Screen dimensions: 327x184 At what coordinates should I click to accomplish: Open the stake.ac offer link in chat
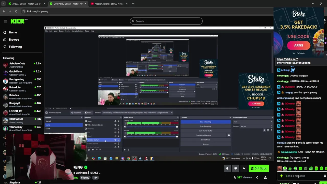[x=294, y=61]
